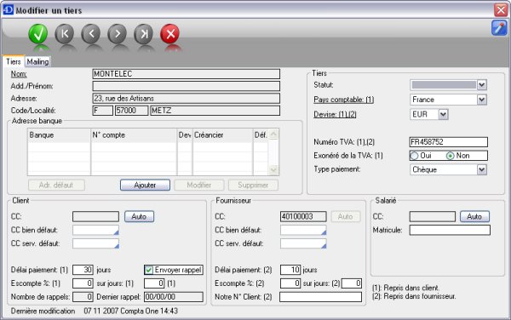This screenshot has width=511, height=320.
Task: Click the Créancier column header
Action: coord(223,135)
